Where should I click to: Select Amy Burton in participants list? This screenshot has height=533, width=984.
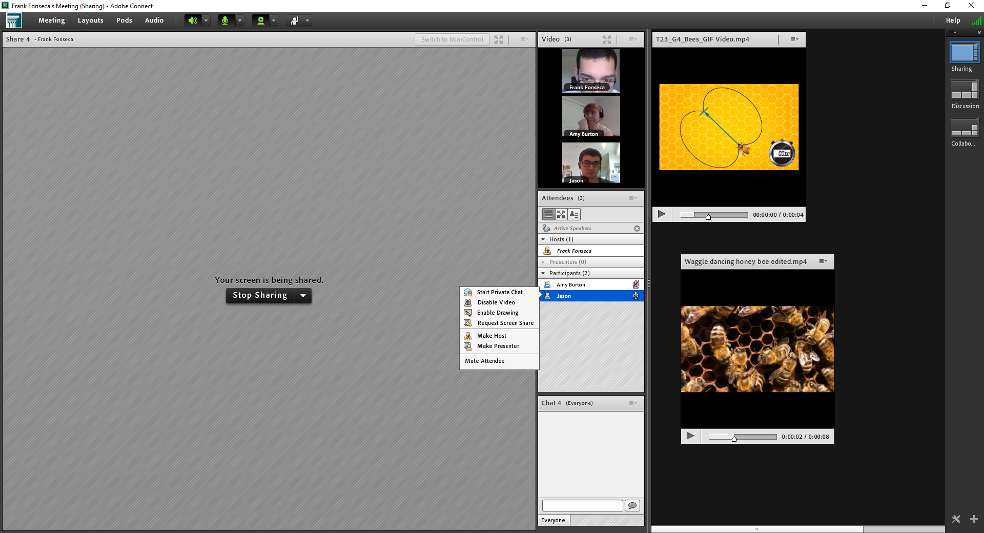tap(591, 285)
